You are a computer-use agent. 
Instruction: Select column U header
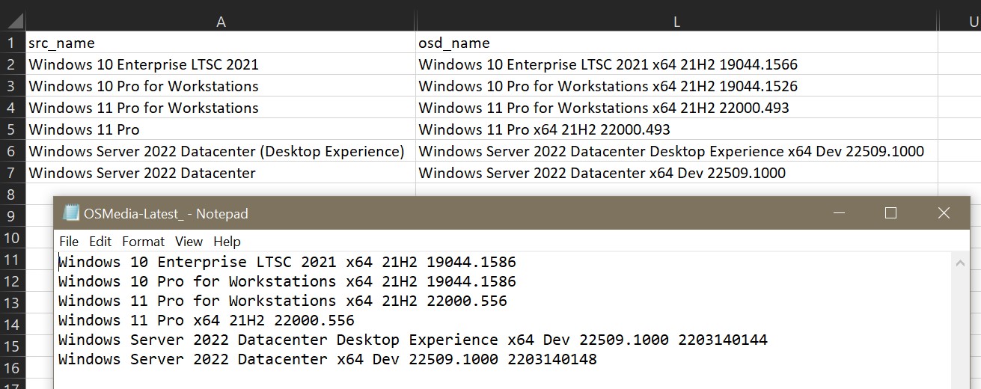point(974,22)
